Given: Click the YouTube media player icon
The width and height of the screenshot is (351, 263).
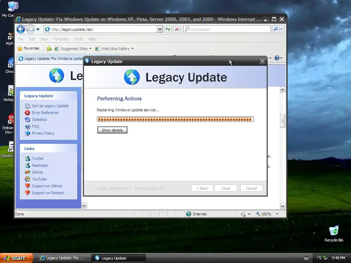Looking at the screenshot, I should click(27, 179).
